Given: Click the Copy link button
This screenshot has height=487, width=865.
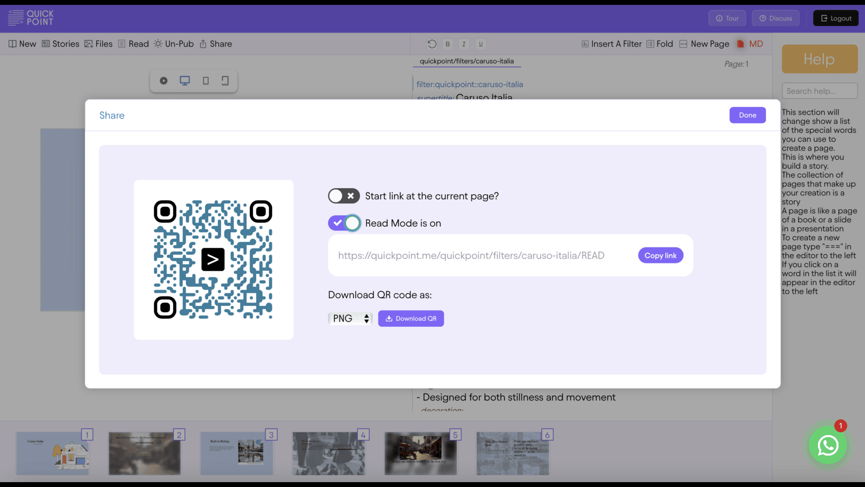Looking at the screenshot, I should (x=661, y=255).
